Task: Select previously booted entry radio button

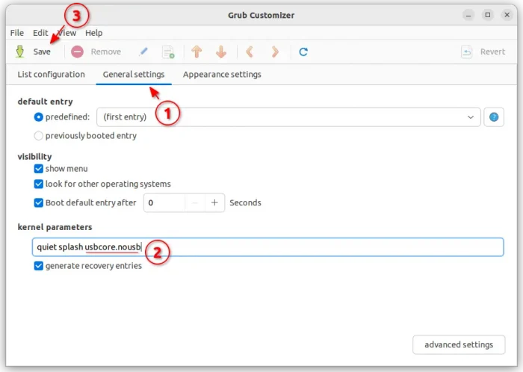Action: tap(39, 136)
